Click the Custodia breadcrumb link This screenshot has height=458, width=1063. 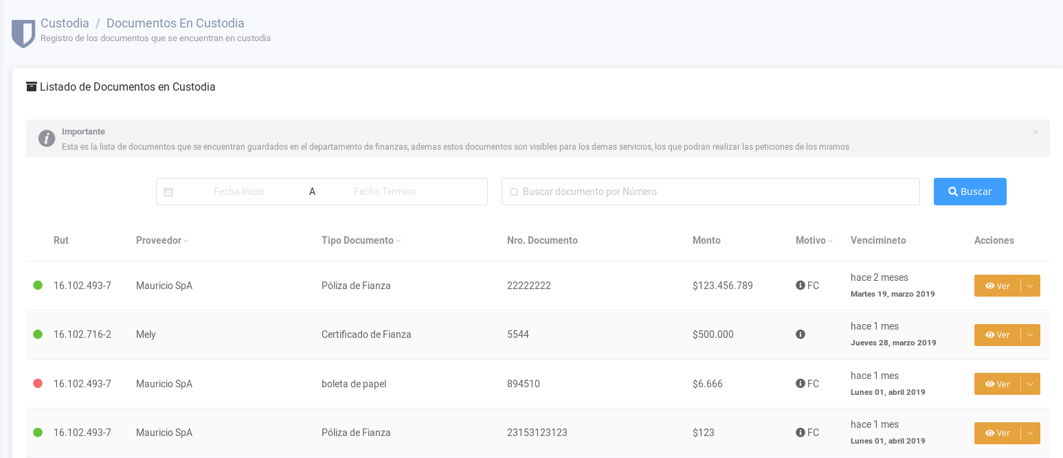pos(65,23)
